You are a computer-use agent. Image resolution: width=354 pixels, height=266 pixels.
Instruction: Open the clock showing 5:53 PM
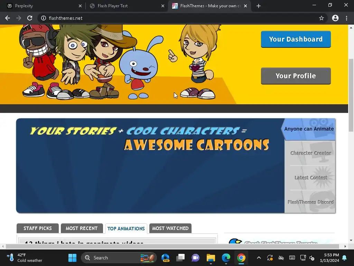[329, 258]
